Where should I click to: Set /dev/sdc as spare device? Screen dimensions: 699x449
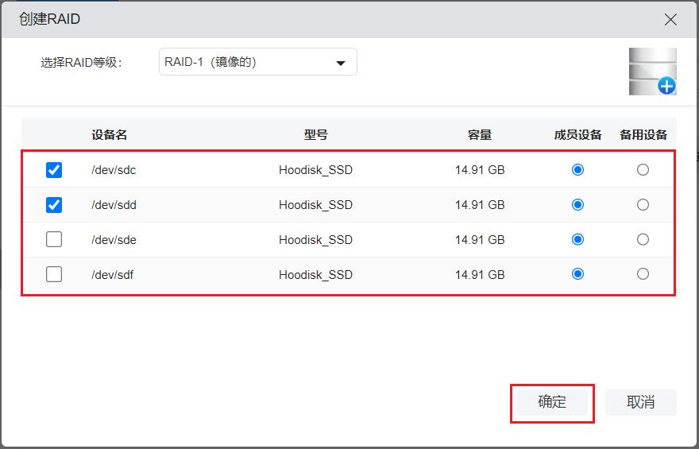[x=643, y=170]
